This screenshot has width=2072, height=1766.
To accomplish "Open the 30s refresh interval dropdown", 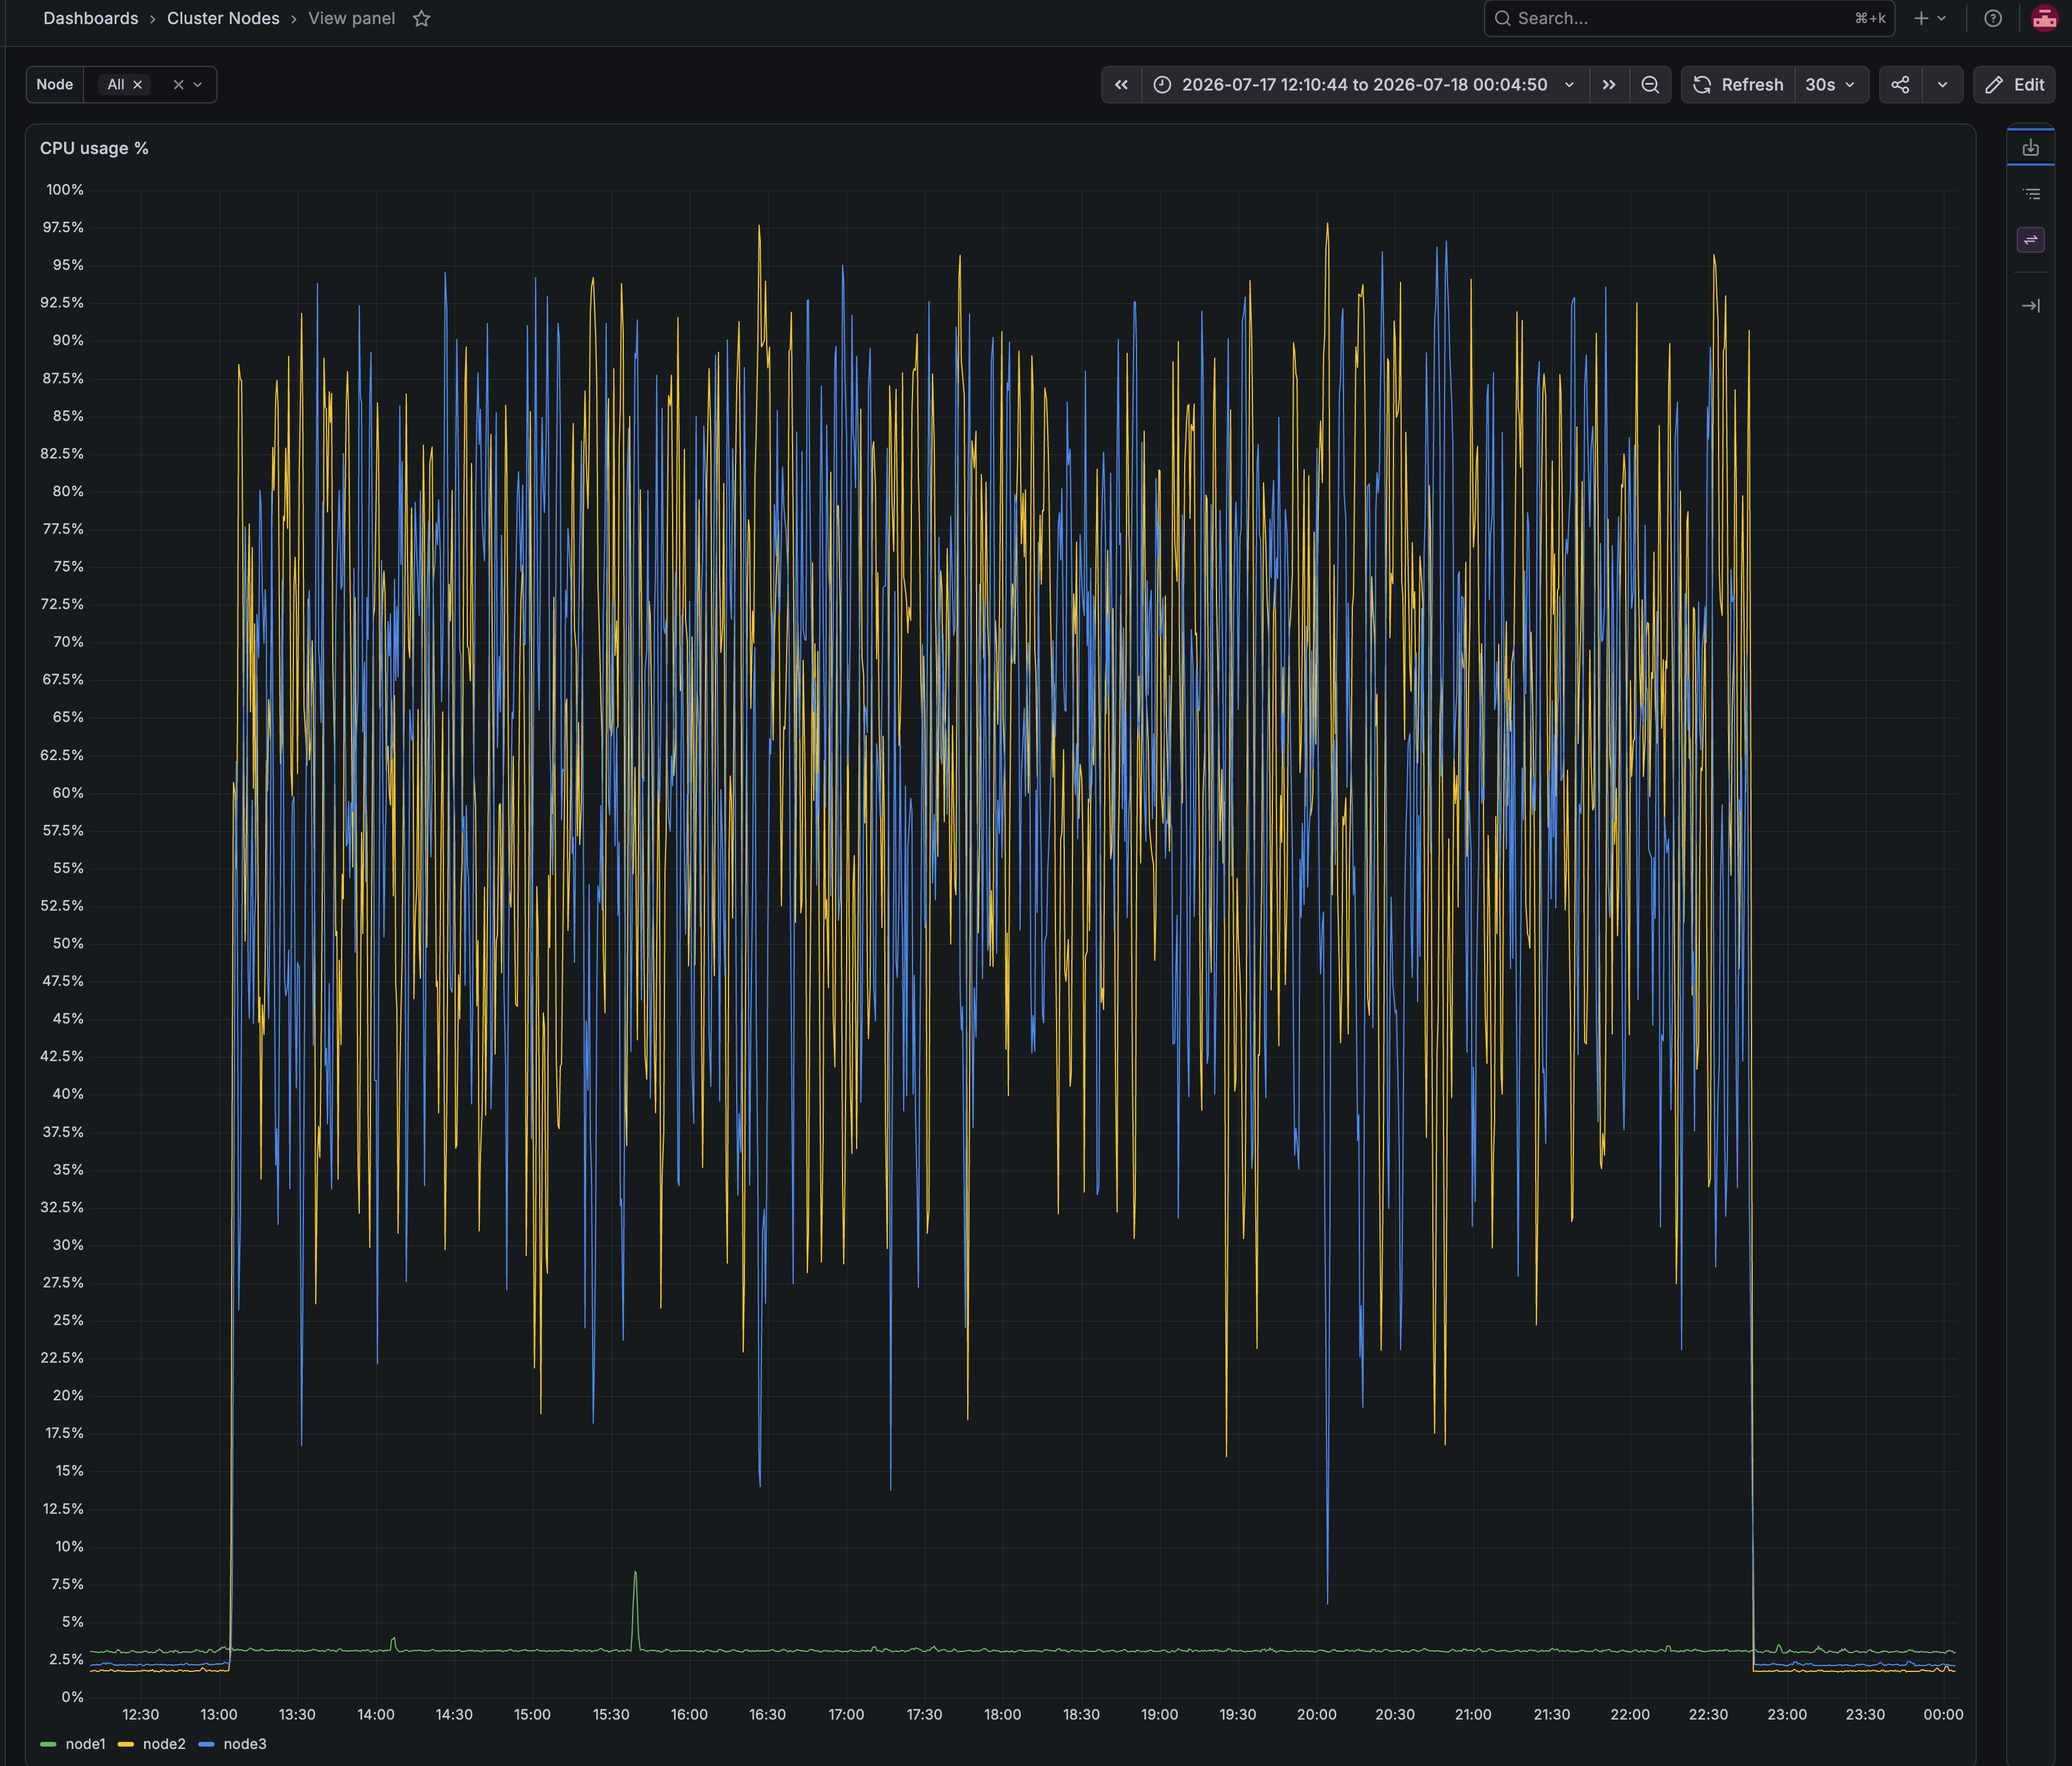I will pos(1831,85).
